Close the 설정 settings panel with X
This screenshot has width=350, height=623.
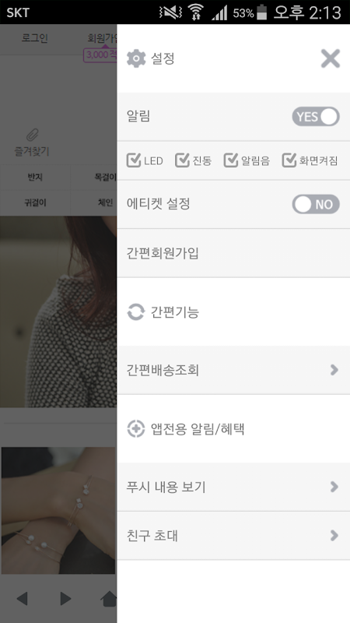click(330, 59)
